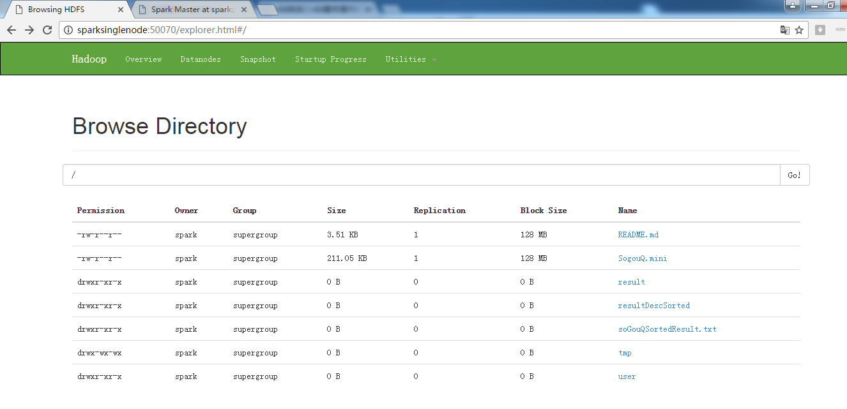Viewport: 847px width, 409px height.
Task: Bookmark this page with the star icon
Action: [798, 30]
